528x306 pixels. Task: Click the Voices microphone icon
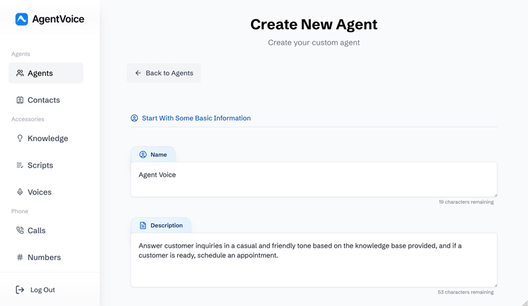tap(20, 192)
